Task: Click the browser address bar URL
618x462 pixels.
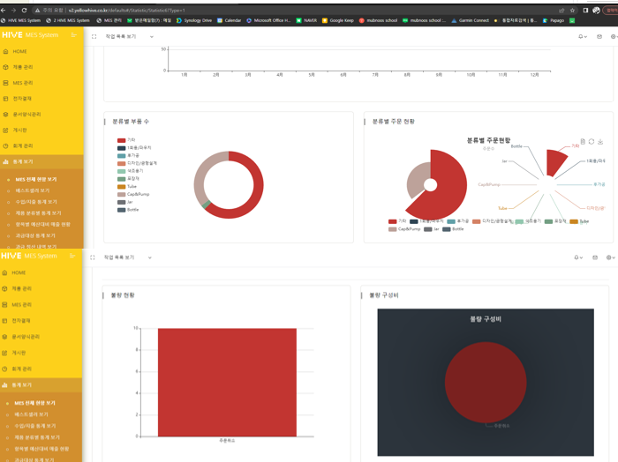Action: (126, 11)
